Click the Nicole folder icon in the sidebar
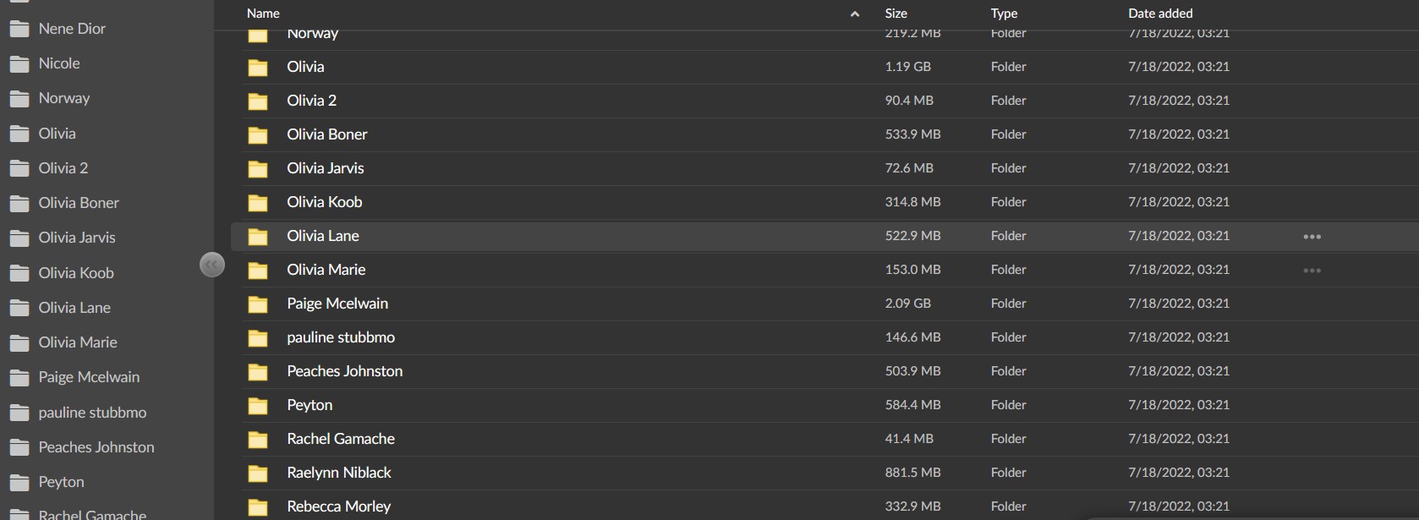Viewport: 1419px width, 520px height. tap(19, 64)
